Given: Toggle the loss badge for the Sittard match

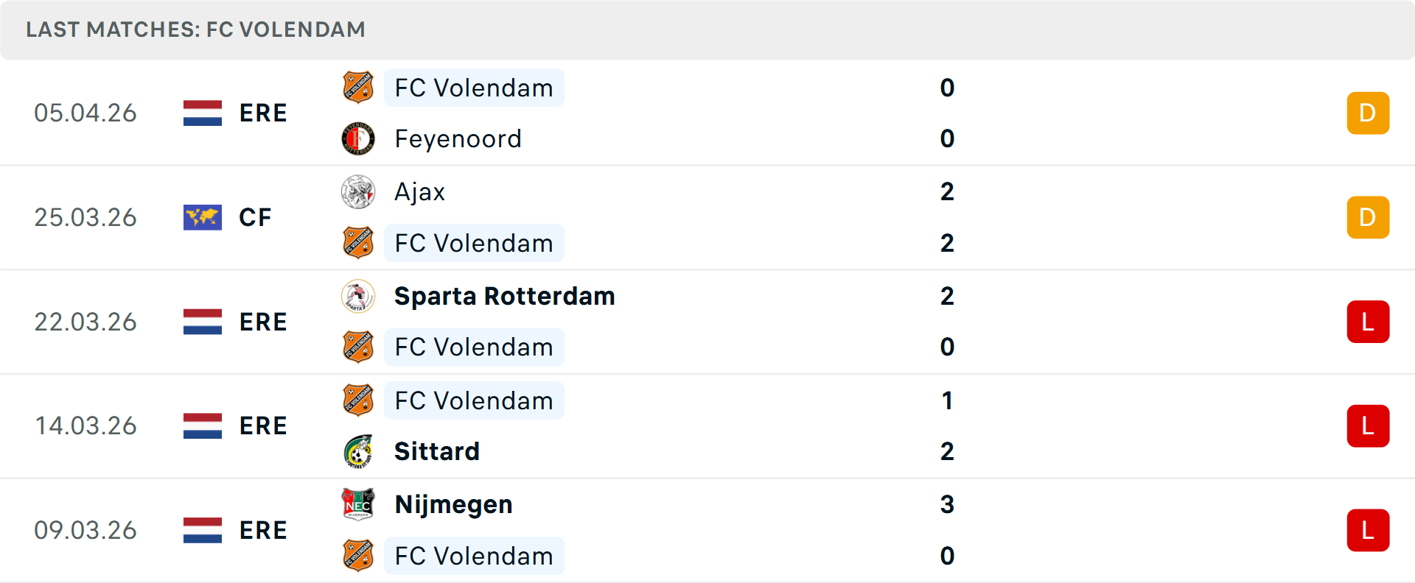Looking at the screenshot, I should [1368, 425].
